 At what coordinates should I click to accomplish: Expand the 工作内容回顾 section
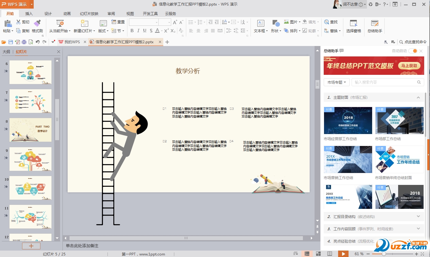click(x=418, y=229)
